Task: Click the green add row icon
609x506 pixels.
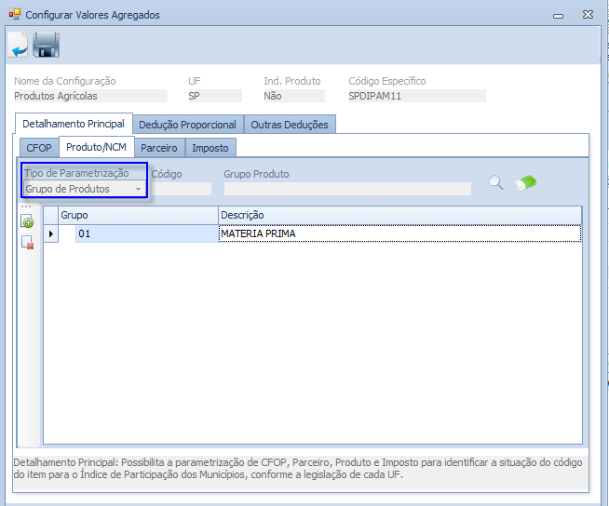Action: click(x=27, y=221)
